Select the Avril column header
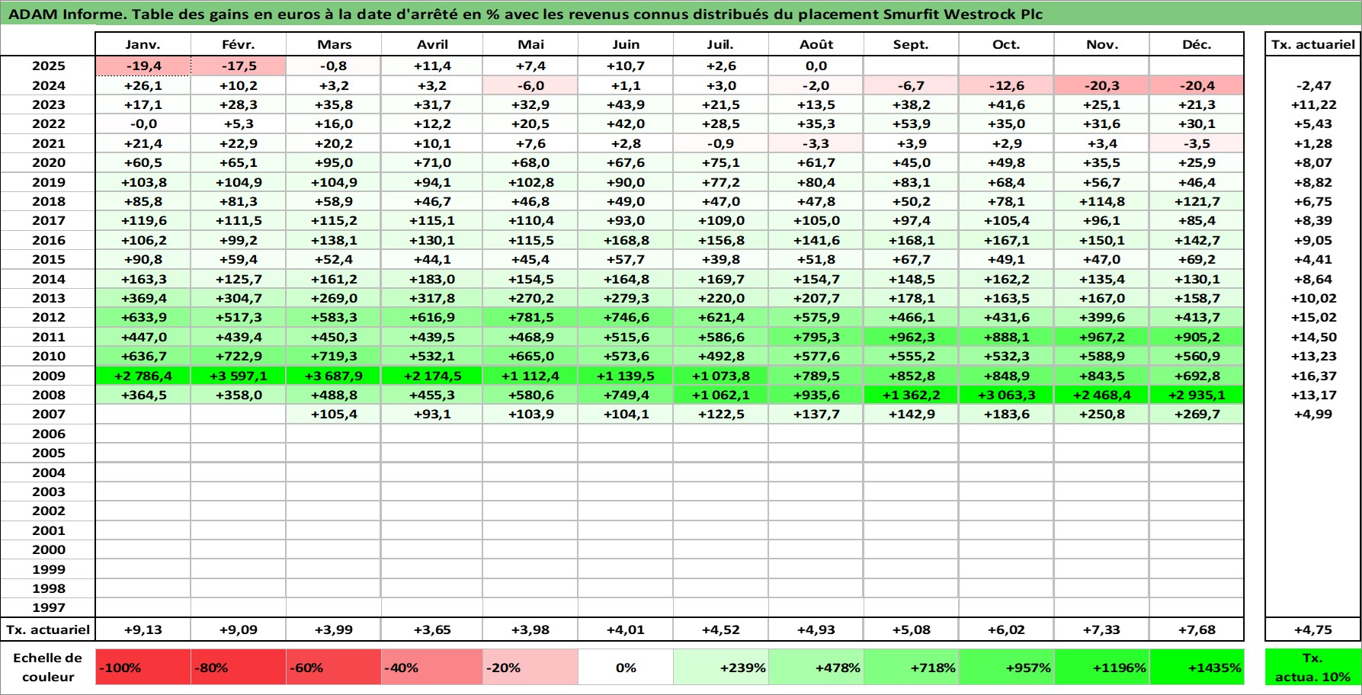 432,44
